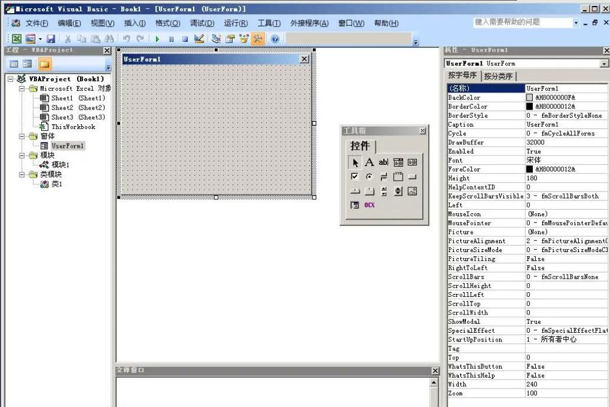Select the TabStrip control in toolbox
Viewport: 610px width, 407px height.
(x=355, y=191)
